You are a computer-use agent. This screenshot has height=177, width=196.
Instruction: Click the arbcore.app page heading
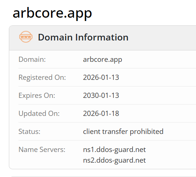tap(52, 14)
